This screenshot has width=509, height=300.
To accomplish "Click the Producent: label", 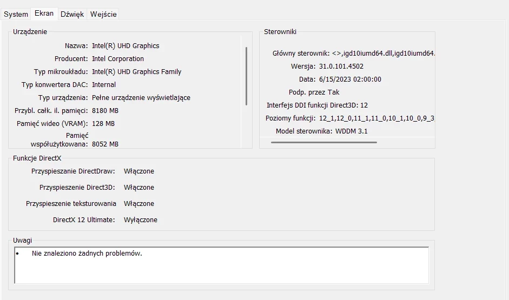I will [x=71, y=59].
